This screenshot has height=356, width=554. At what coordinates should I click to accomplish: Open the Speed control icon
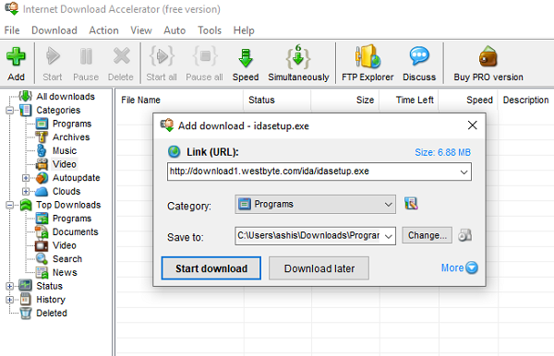coord(246,57)
